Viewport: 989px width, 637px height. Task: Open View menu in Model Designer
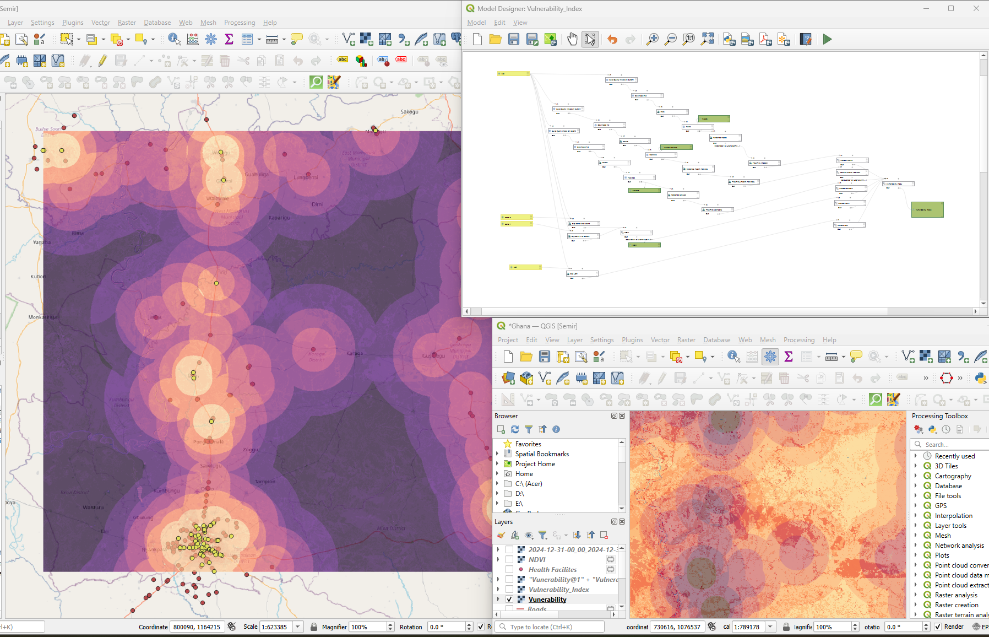pyautogui.click(x=520, y=23)
